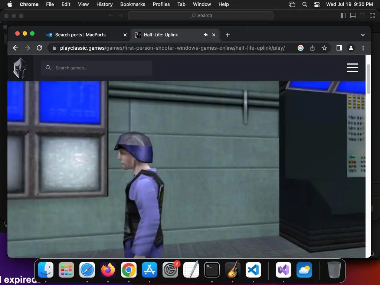Open the Profiles menu
The width and height of the screenshot is (380, 285).
pyautogui.click(x=161, y=4)
